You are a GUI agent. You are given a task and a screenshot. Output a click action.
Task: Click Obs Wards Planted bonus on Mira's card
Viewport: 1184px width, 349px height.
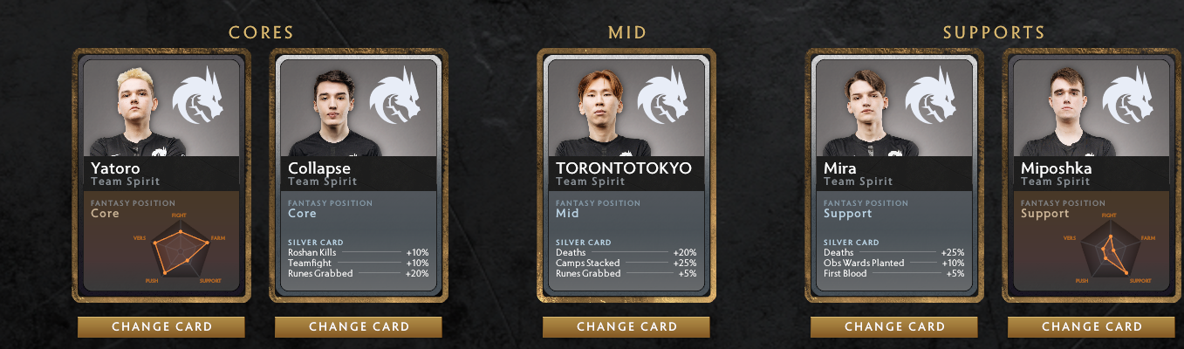pyautogui.click(x=894, y=263)
